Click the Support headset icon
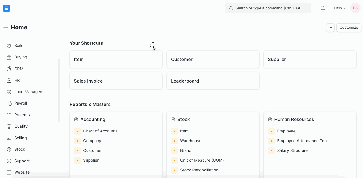 click(x=9, y=161)
